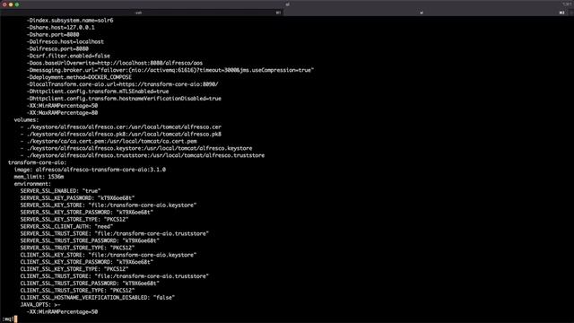Click the CLIENT_SSL_KEY_STORE file path line

[109, 255]
